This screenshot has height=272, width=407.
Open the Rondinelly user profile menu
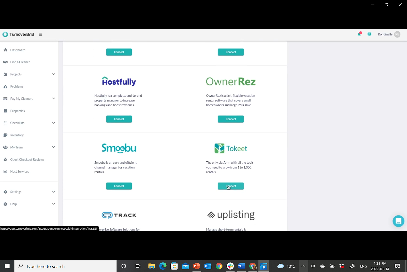(389, 34)
